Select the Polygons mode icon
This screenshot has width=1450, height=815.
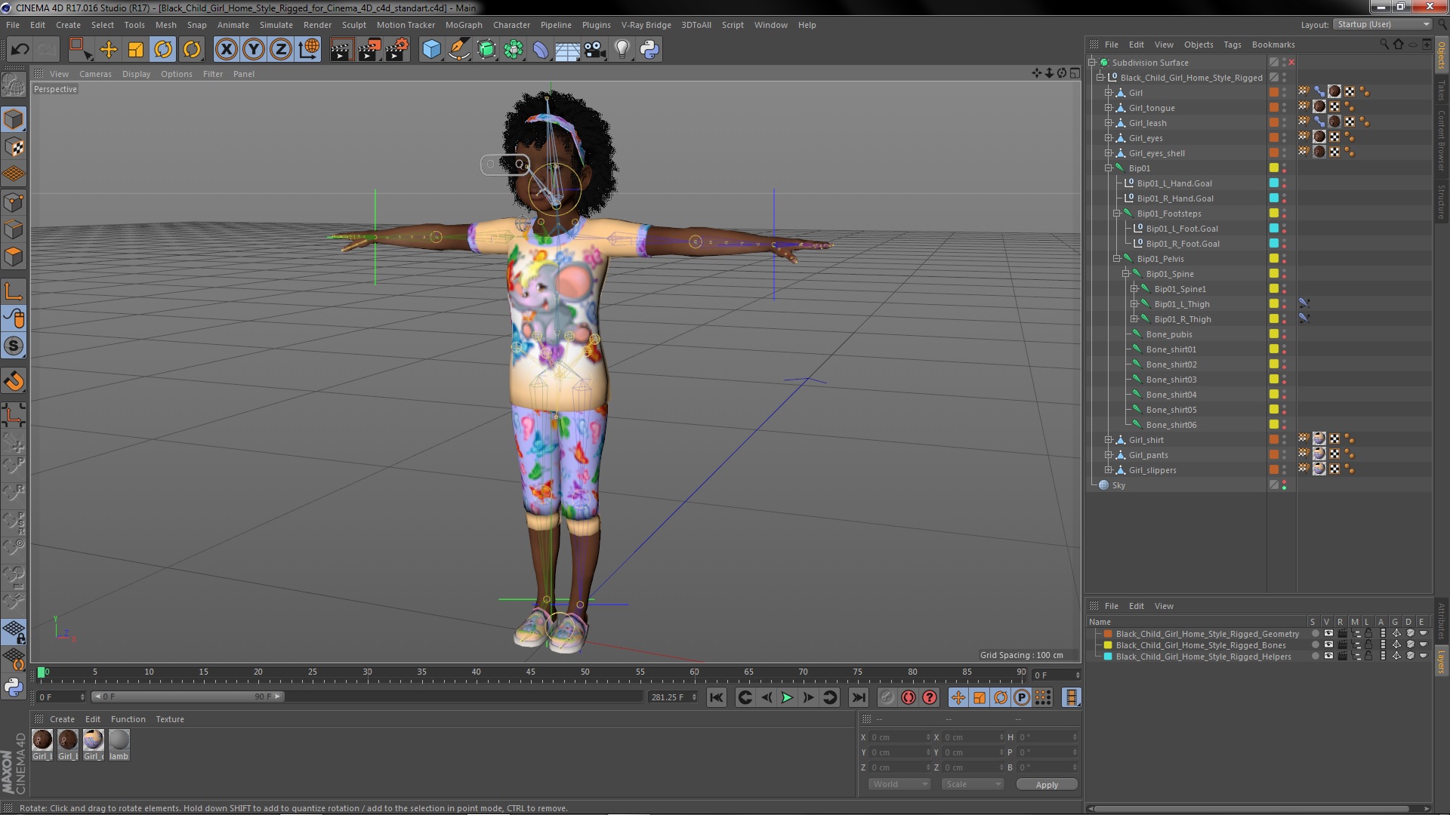(14, 257)
